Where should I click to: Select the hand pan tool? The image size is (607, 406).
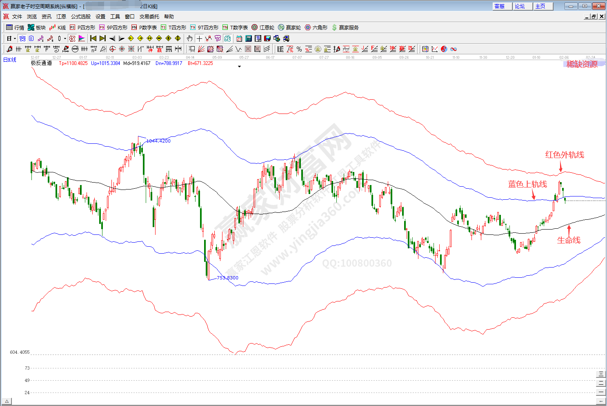pyautogui.click(x=189, y=38)
